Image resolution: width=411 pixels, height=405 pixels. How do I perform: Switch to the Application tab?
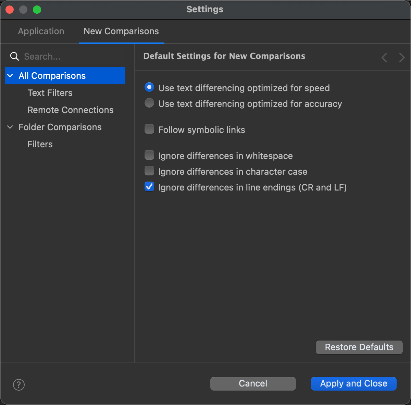point(41,31)
